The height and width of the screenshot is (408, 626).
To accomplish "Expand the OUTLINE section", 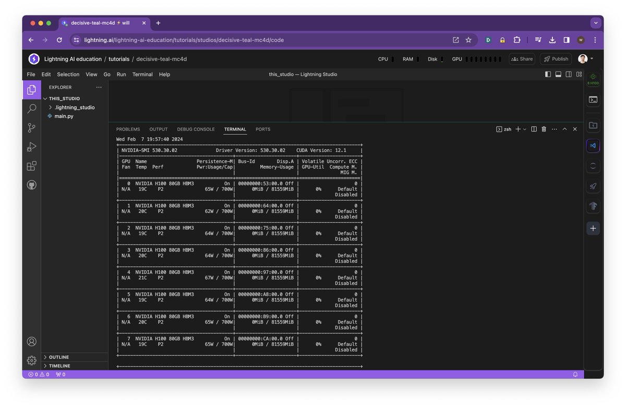I will (x=75, y=357).
